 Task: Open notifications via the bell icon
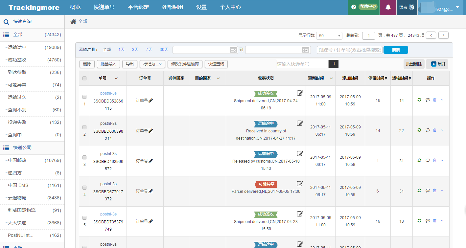[388, 7]
